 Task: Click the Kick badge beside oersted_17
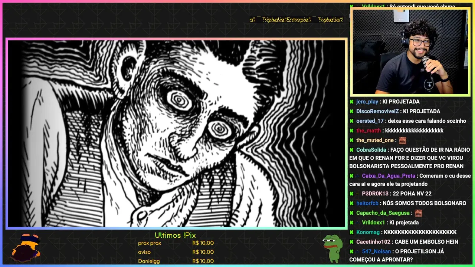coord(351,121)
